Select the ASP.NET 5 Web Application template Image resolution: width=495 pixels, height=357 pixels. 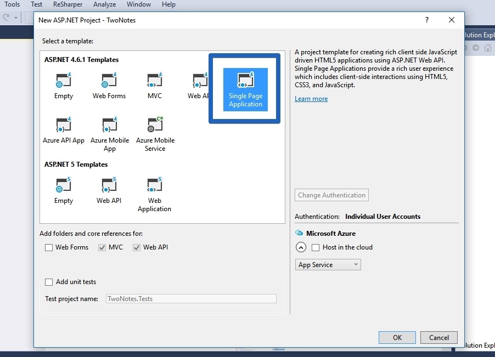pos(154,195)
